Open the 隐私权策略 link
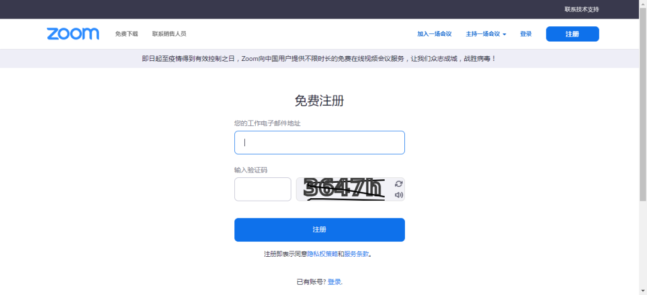 pos(323,254)
